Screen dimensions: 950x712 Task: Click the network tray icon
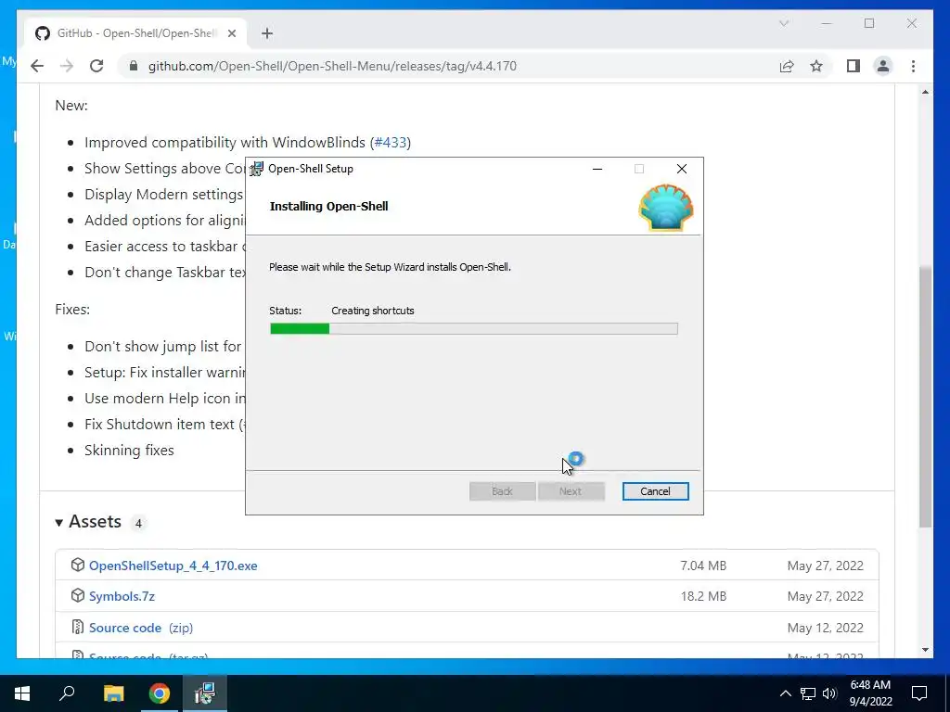click(808, 693)
